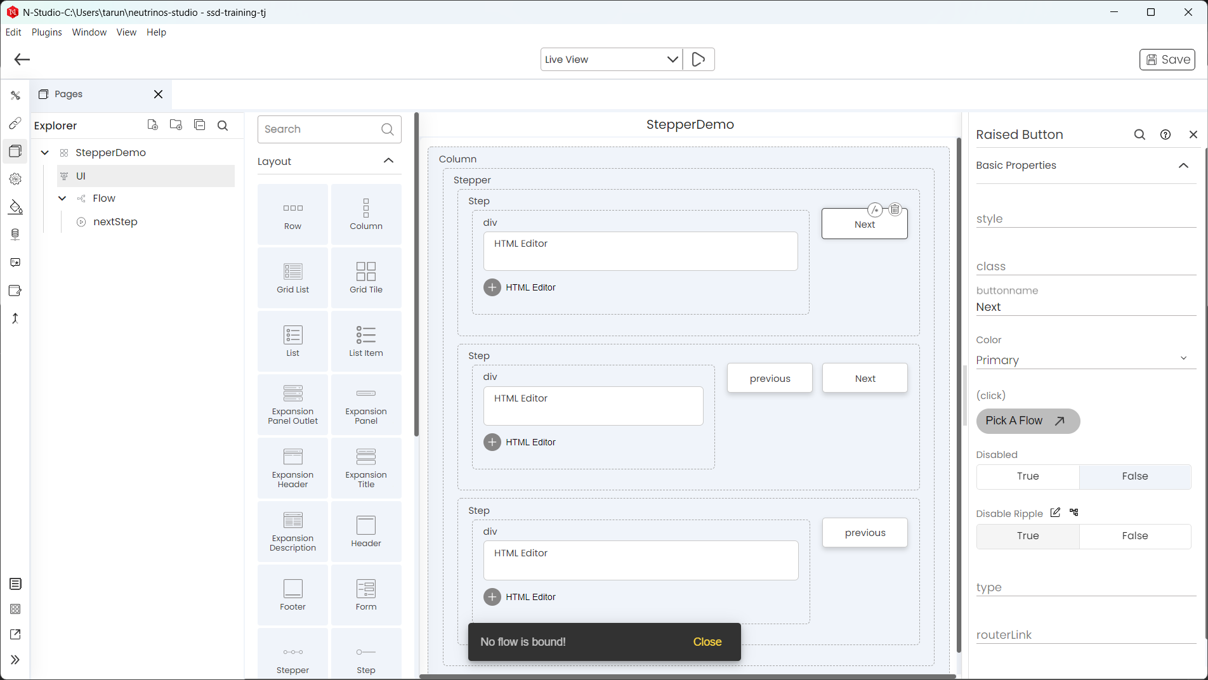This screenshot has width=1208, height=680.
Task: Add HTML Editor in first step div
Action: click(x=492, y=287)
